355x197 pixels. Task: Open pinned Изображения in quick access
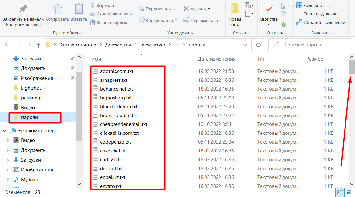click(x=37, y=78)
